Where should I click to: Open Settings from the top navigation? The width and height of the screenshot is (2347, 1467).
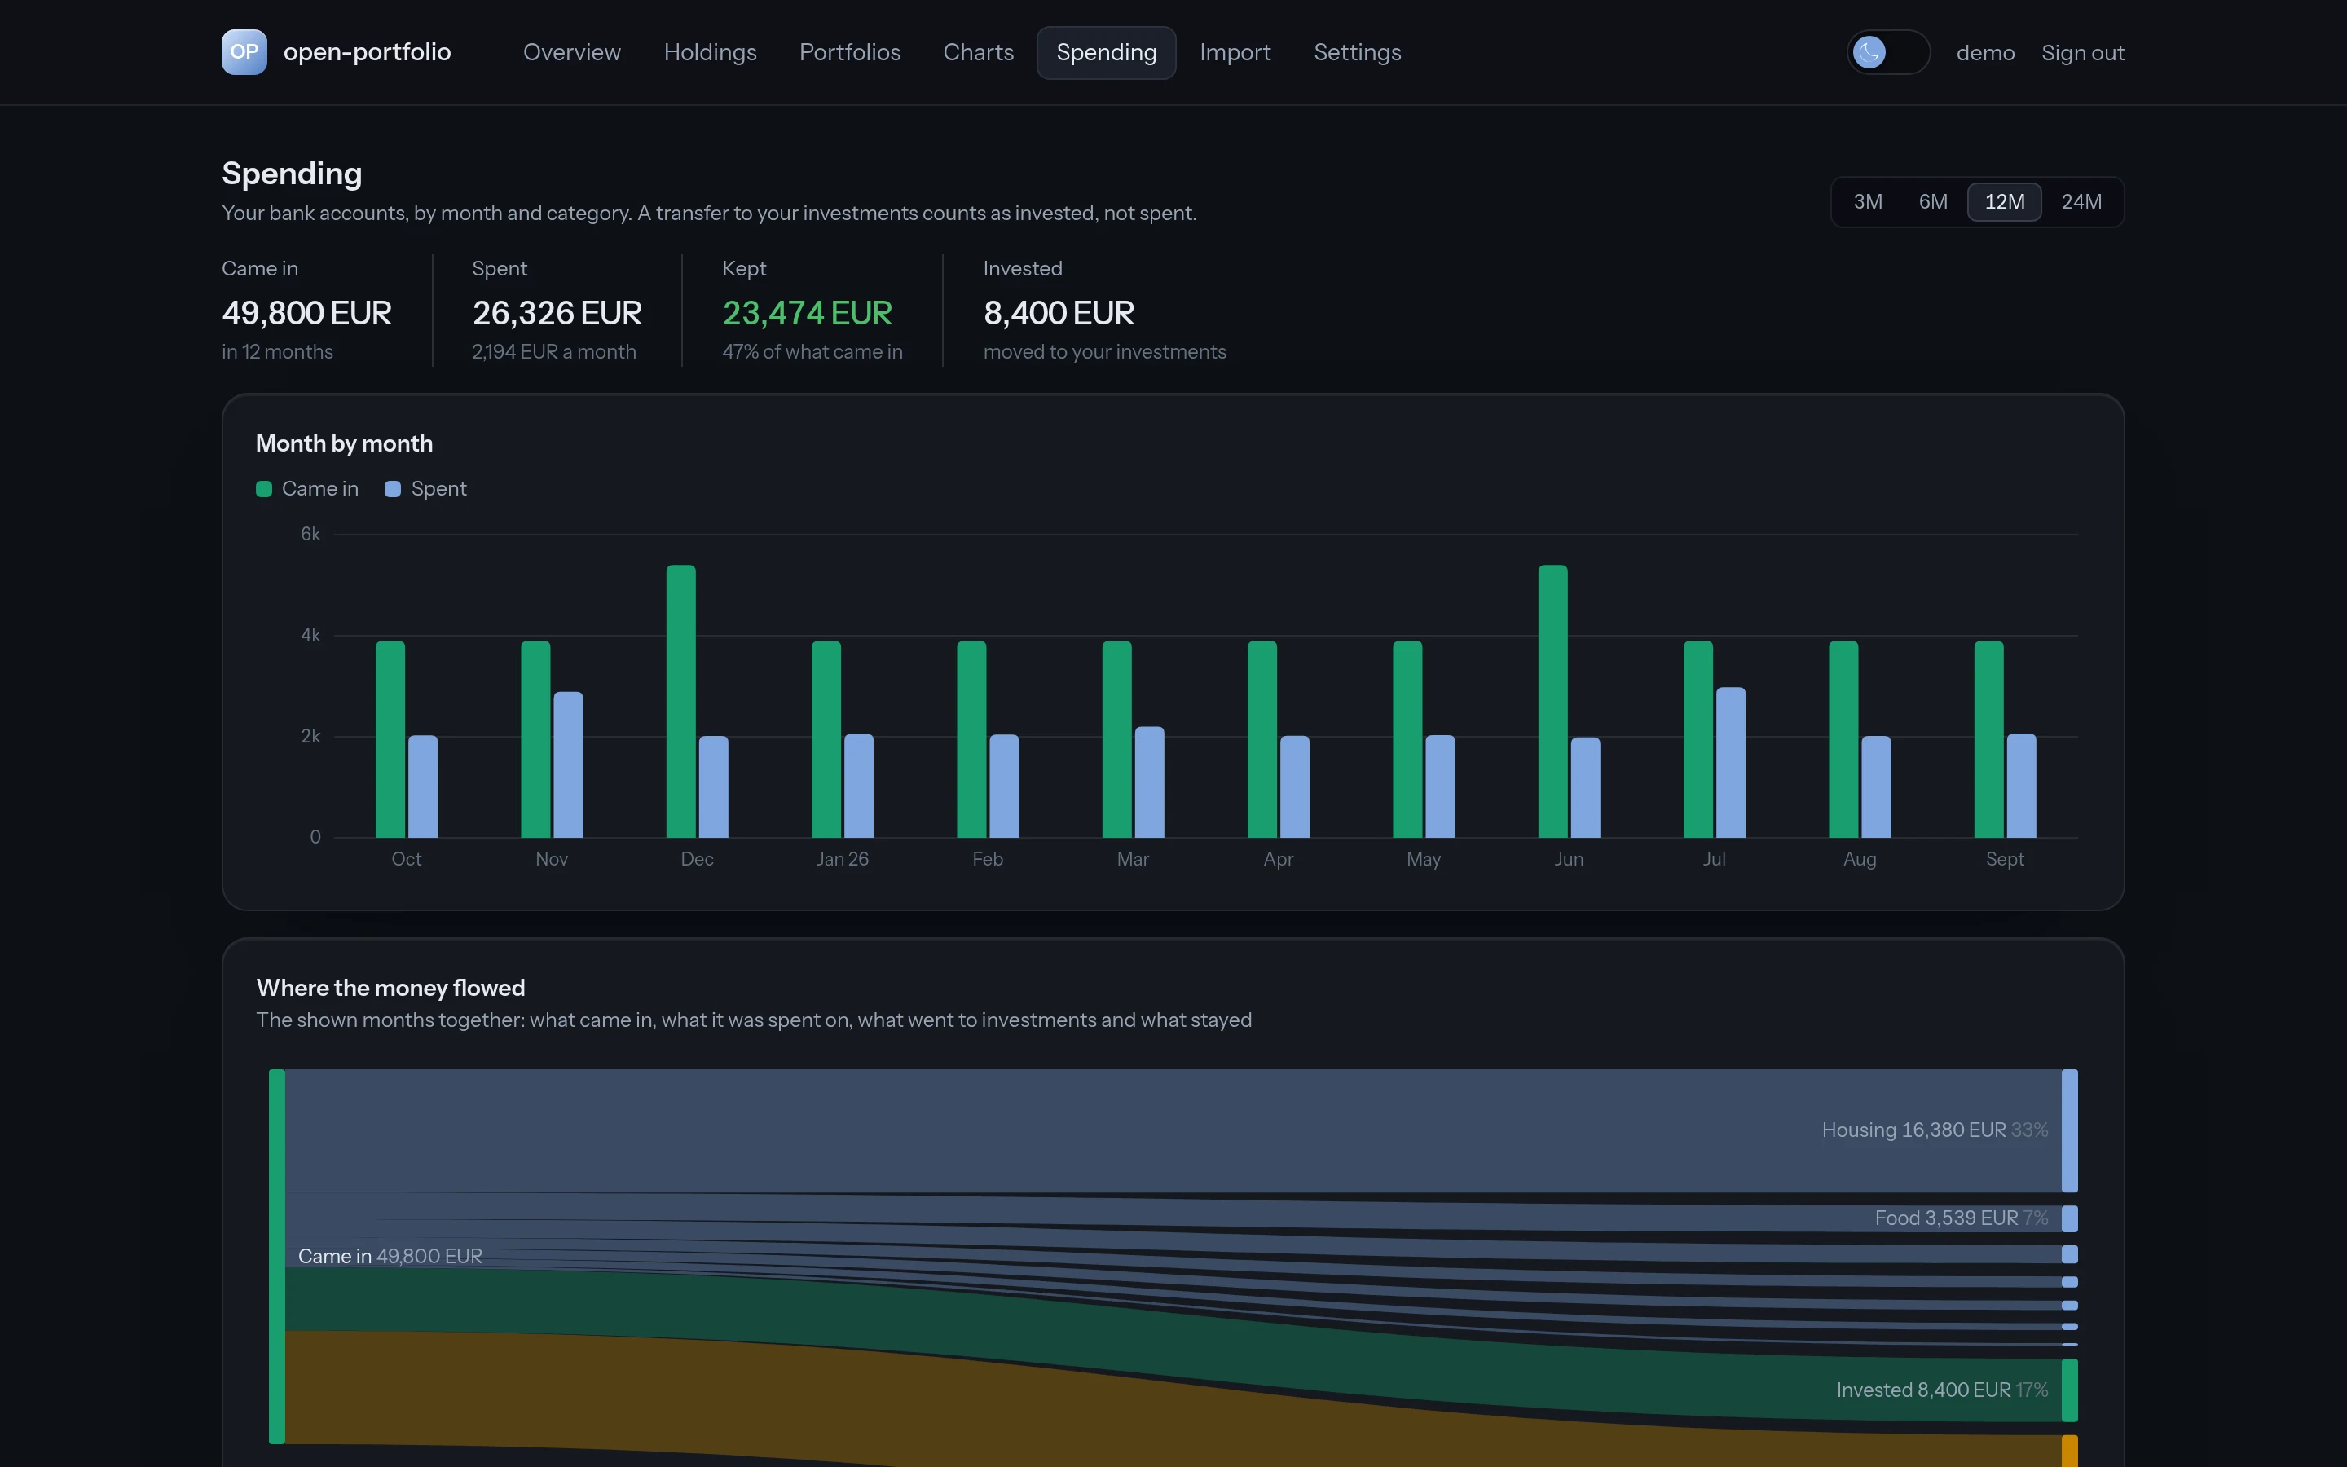(1357, 52)
